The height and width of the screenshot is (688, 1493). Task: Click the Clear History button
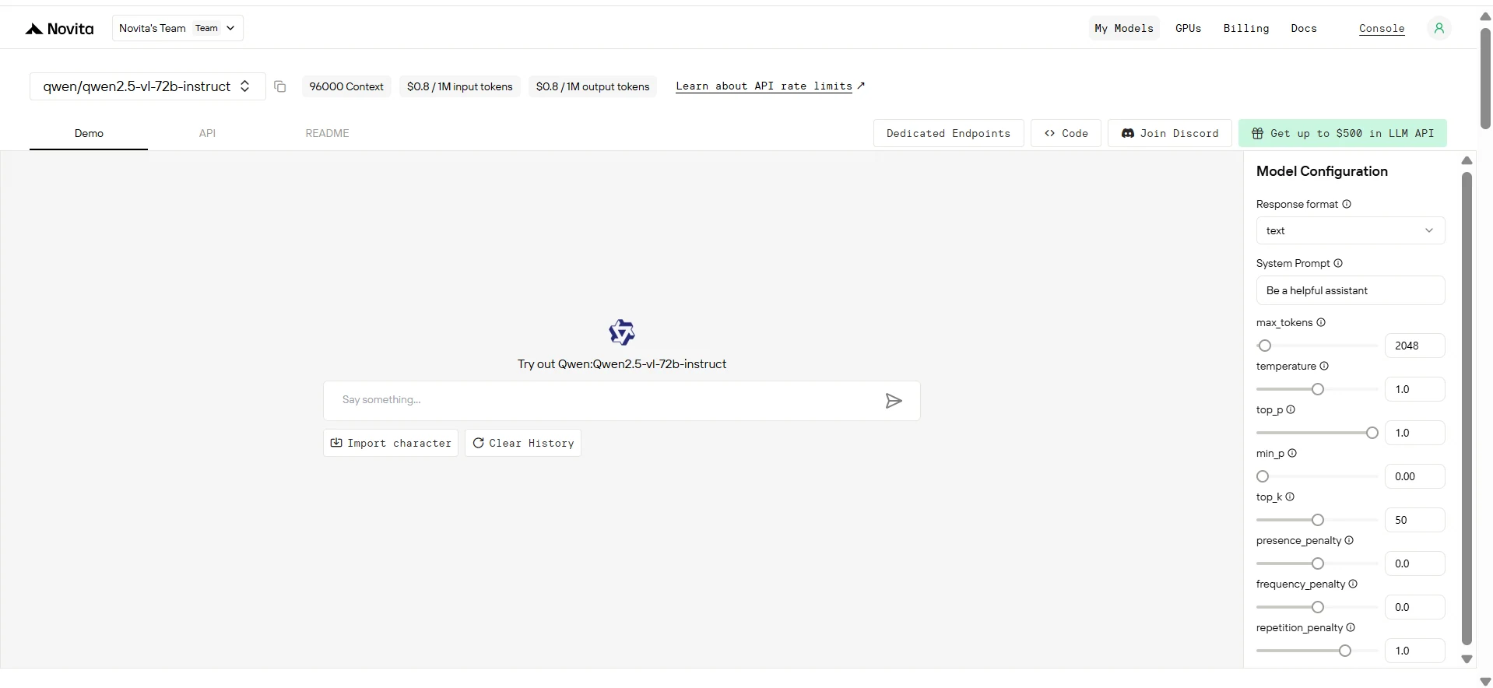[523, 443]
